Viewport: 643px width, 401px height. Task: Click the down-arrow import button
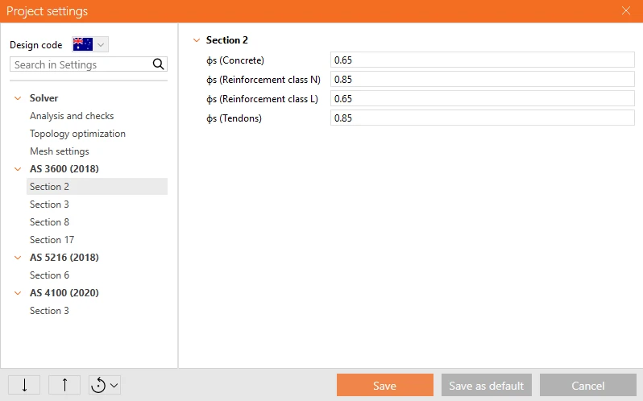point(24,385)
